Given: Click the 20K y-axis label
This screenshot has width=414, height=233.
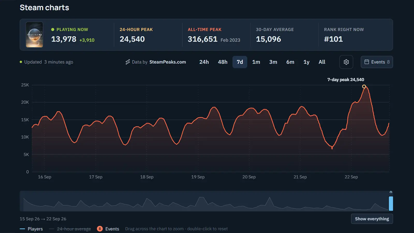Looking at the screenshot, I should pyautogui.click(x=25, y=102).
